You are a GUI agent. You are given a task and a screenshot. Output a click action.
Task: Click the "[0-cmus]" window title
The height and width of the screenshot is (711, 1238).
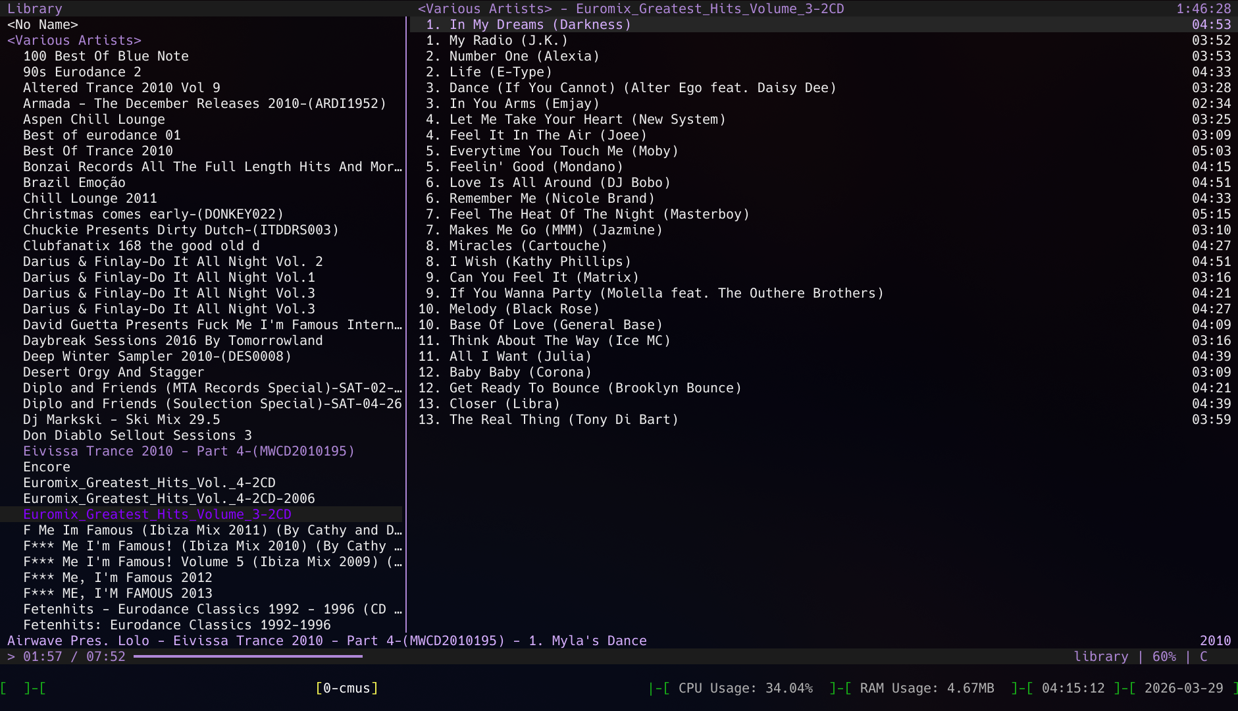[x=348, y=687]
